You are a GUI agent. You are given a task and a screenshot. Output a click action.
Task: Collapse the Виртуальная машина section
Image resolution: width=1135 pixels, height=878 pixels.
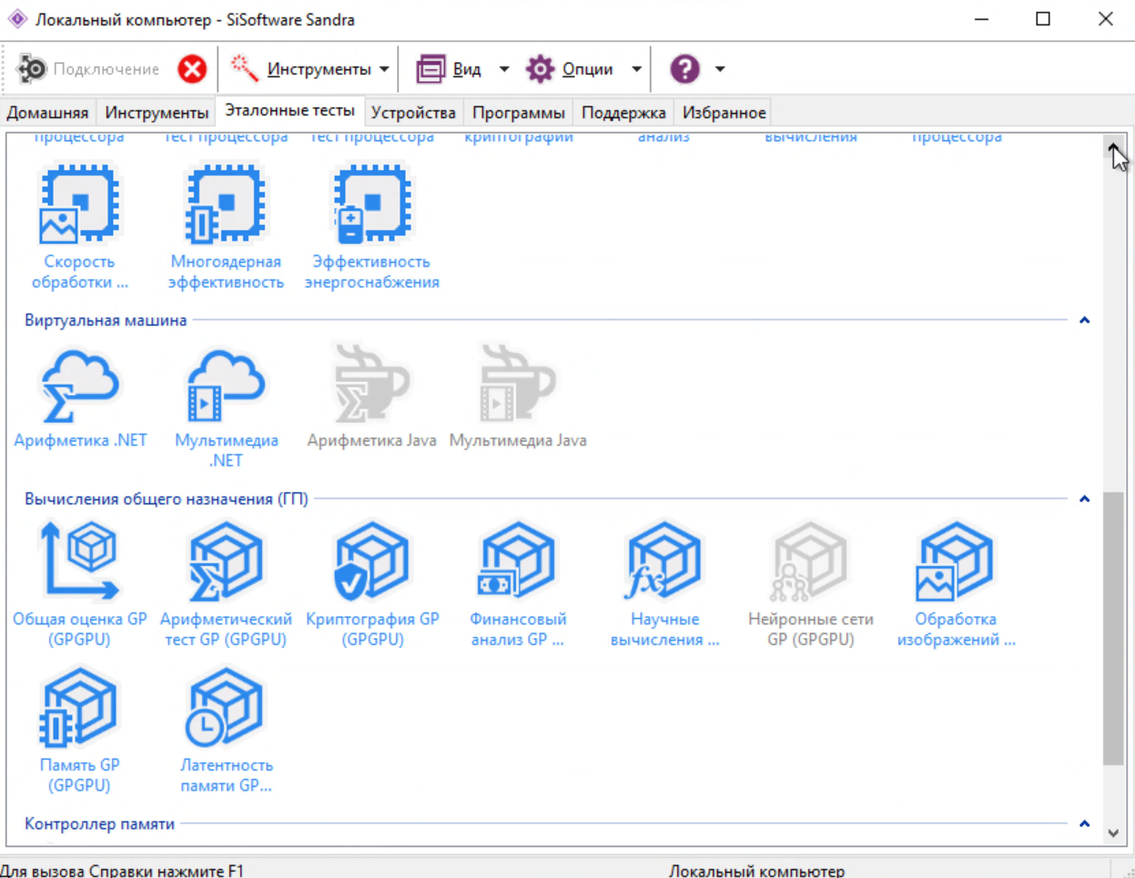click(x=1084, y=320)
